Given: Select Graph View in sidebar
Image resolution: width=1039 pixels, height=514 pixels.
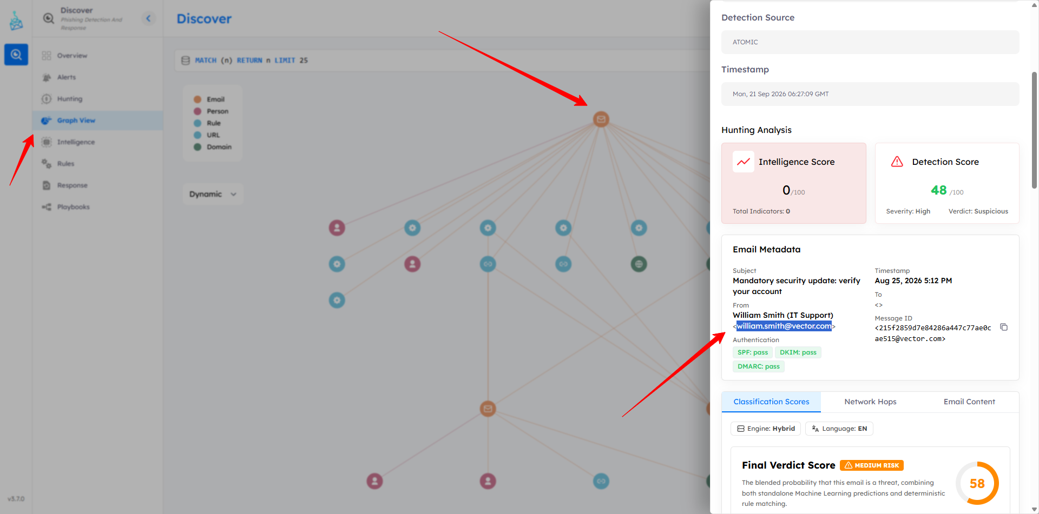Looking at the screenshot, I should (x=97, y=121).
